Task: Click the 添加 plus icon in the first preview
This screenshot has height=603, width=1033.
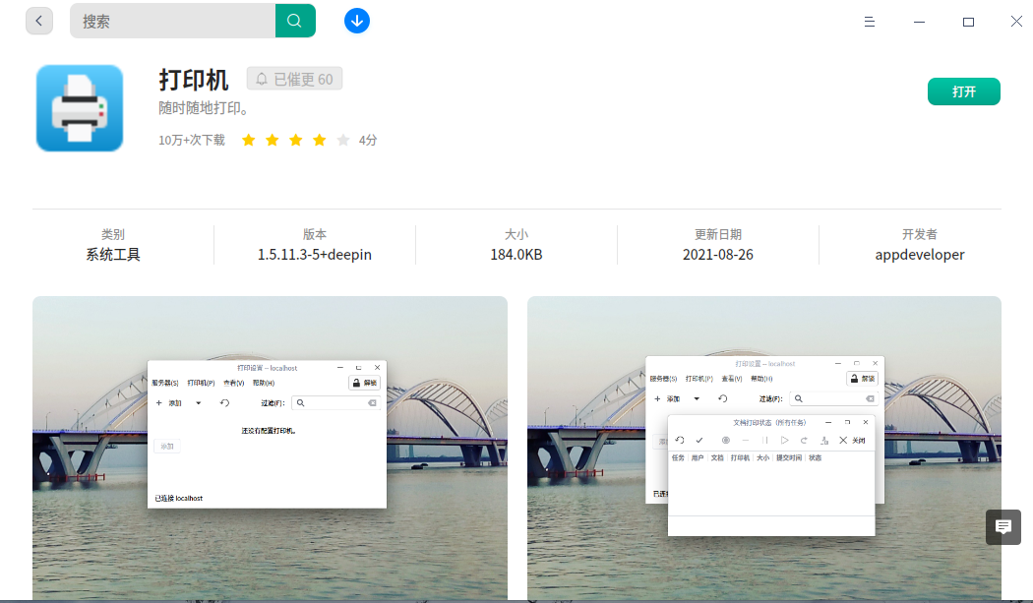Action: [x=158, y=402]
